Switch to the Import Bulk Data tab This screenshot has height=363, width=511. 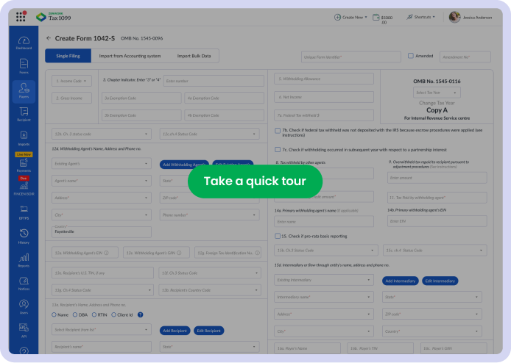(194, 56)
